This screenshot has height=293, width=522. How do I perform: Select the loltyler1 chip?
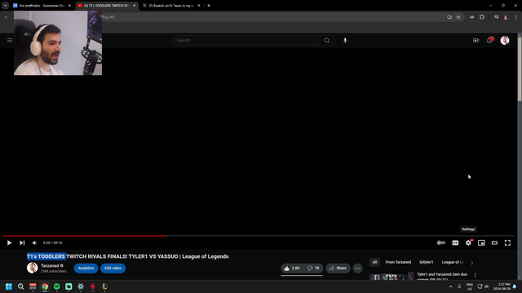426,262
